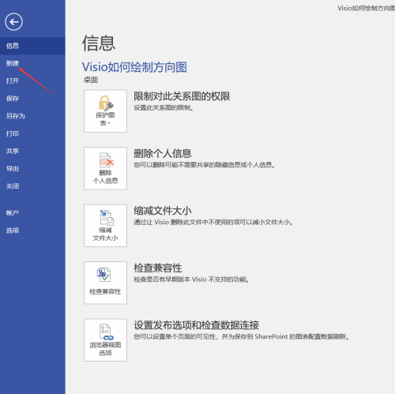Click the 限制对此关系图的权限 heading
Screen dimensions: 395x394
coord(182,96)
